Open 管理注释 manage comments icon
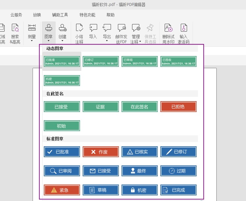Image resolution: width=246 pixels, height=201 pixels. [136, 28]
